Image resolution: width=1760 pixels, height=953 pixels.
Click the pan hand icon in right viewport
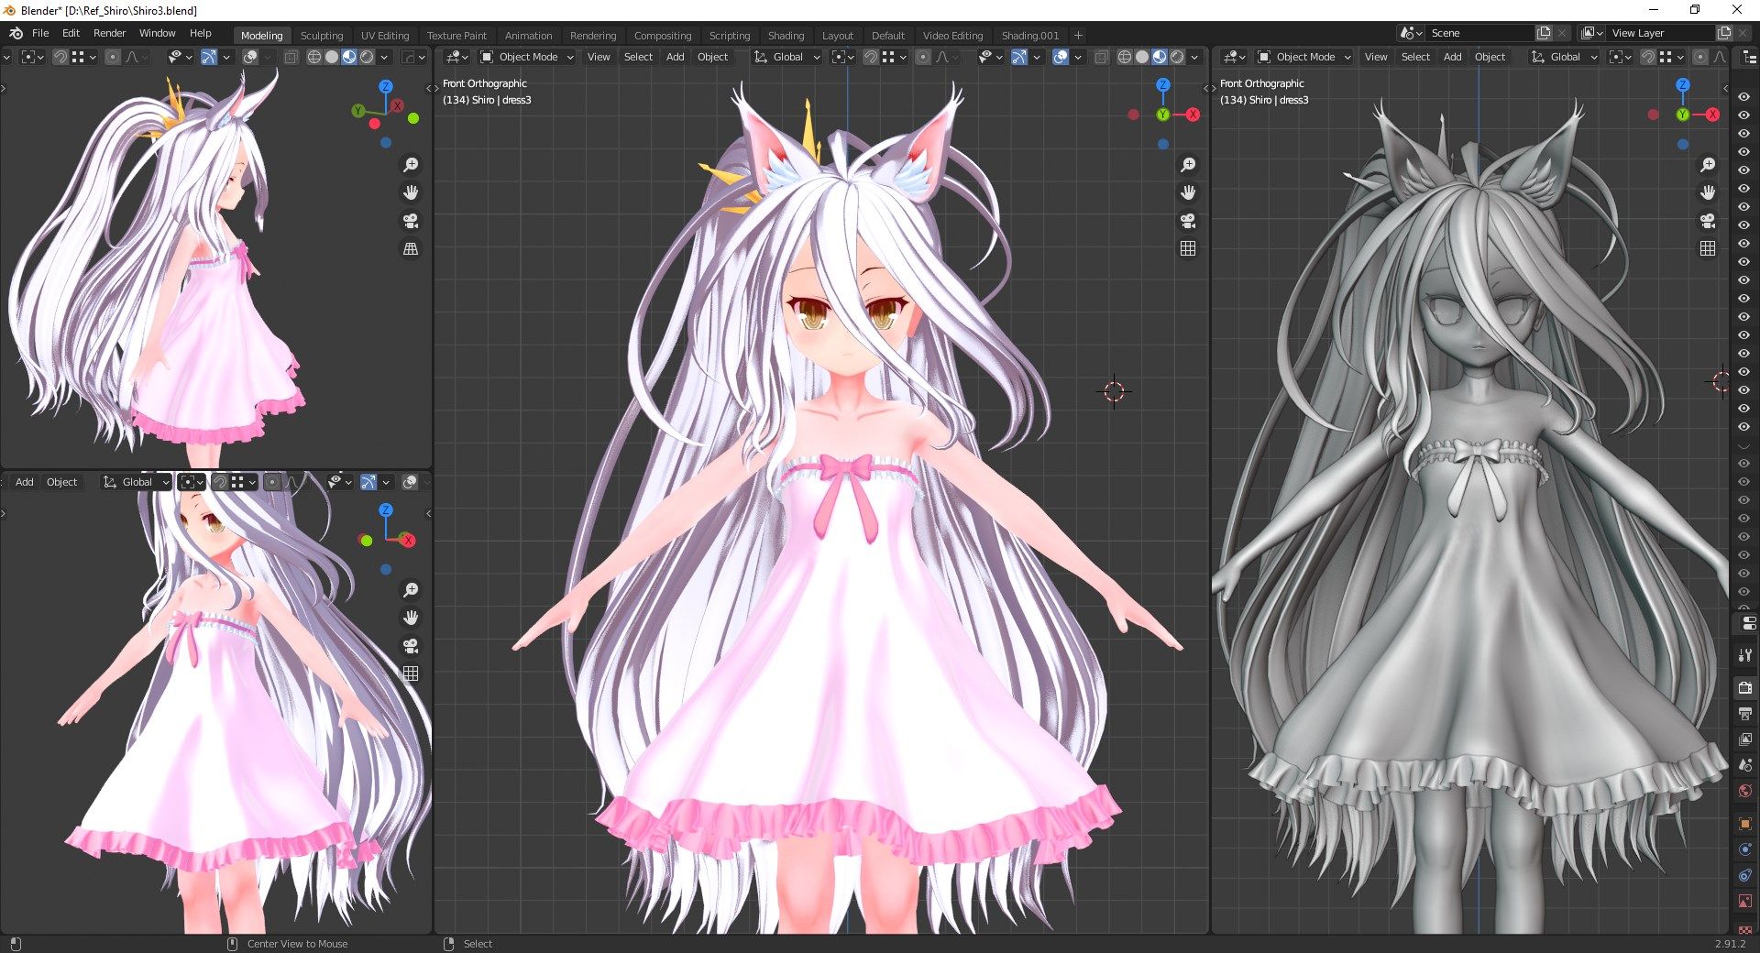(x=1708, y=192)
